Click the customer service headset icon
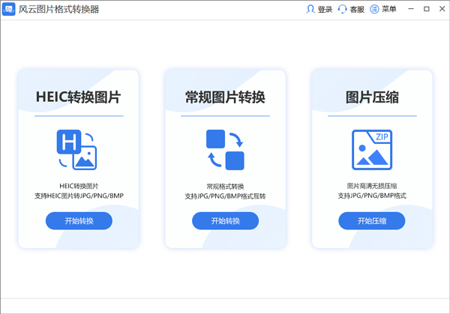450x314 pixels. pos(342,9)
